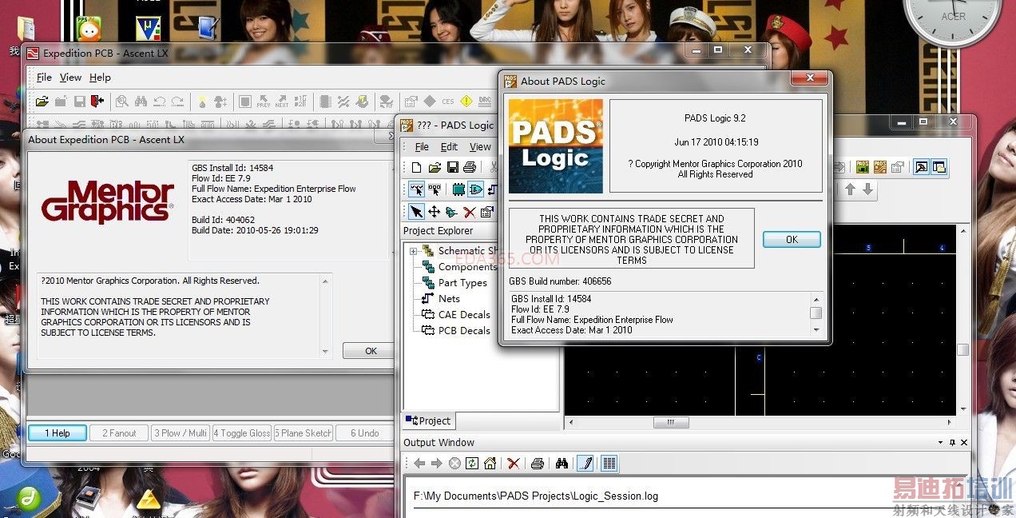Open the File menu in PADS Logic
Screen dimensions: 1016x518
[x=422, y=147]
